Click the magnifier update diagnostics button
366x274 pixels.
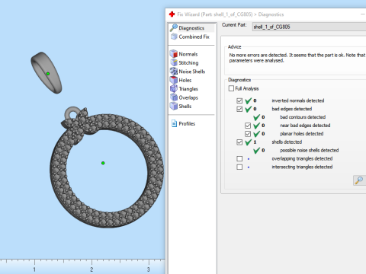pyautogui.click(x=359, y=180)
